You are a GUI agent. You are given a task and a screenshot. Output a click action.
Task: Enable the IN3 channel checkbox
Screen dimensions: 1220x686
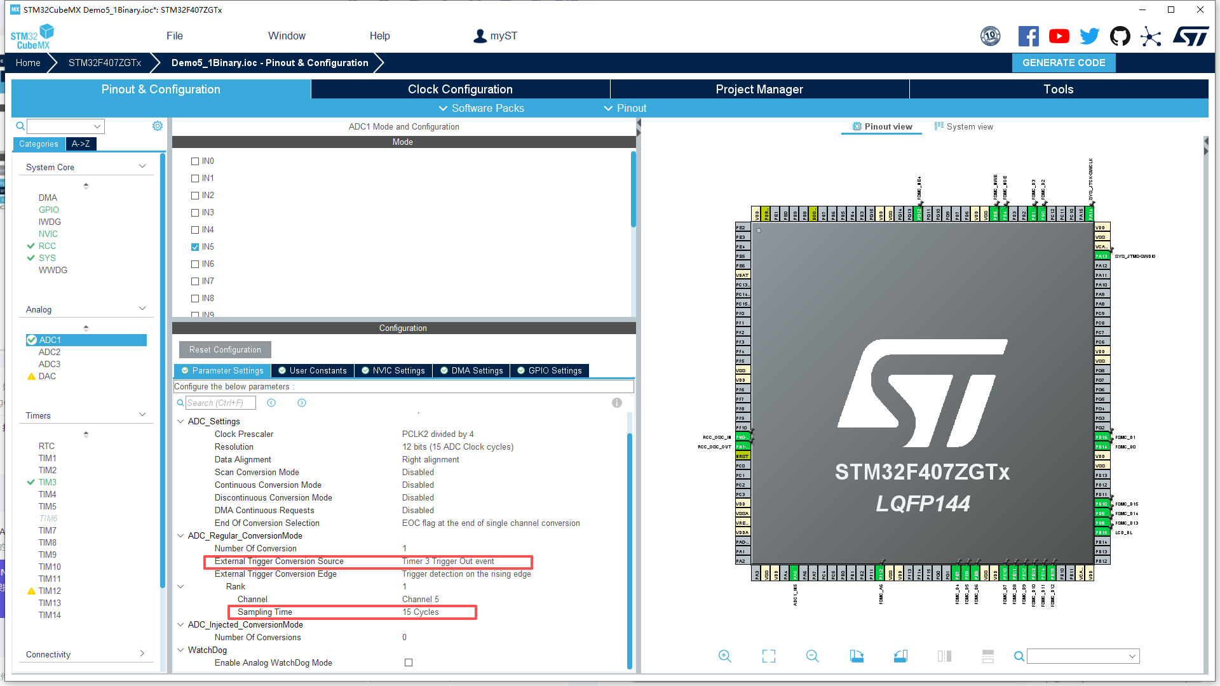[195, 213]
